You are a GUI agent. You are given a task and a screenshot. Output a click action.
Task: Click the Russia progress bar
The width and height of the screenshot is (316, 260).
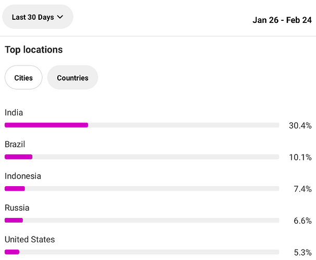tap(142, 220)
